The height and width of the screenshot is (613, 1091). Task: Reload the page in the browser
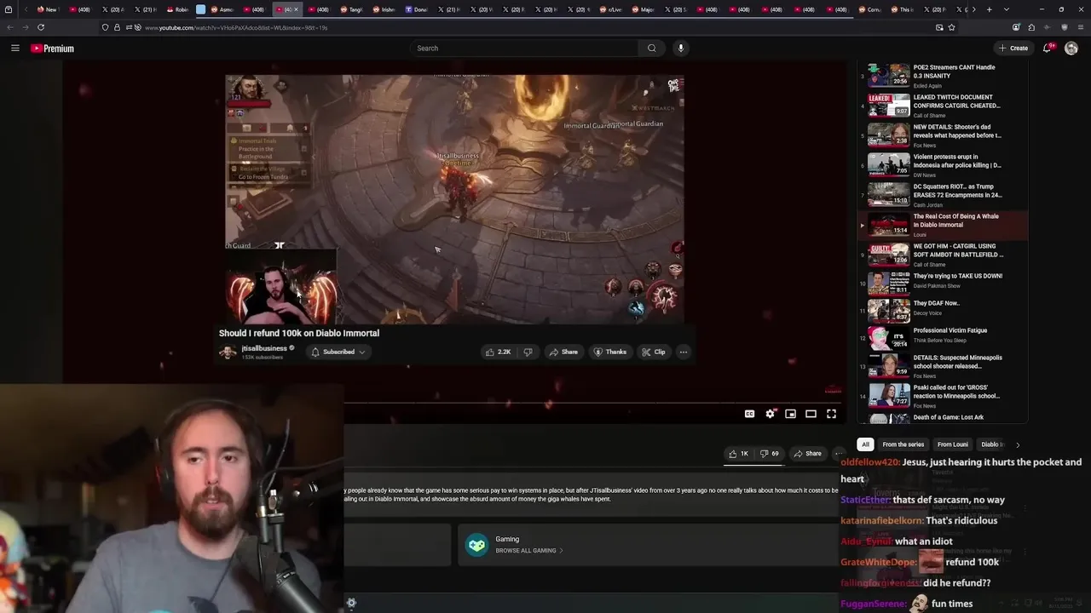[x=40, y=27]
